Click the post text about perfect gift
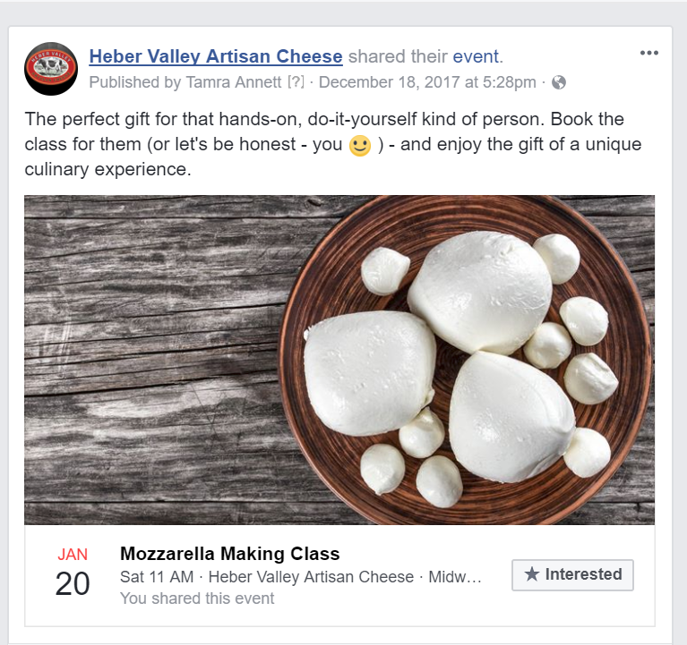 (333, 144)
